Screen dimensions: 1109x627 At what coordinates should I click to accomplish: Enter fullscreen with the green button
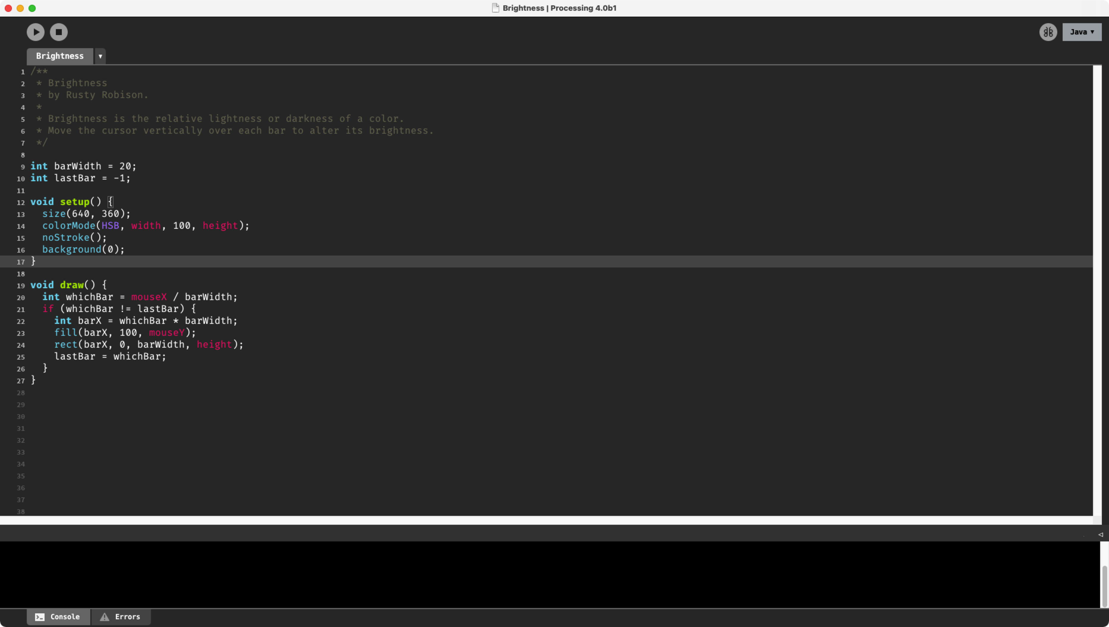32,8
